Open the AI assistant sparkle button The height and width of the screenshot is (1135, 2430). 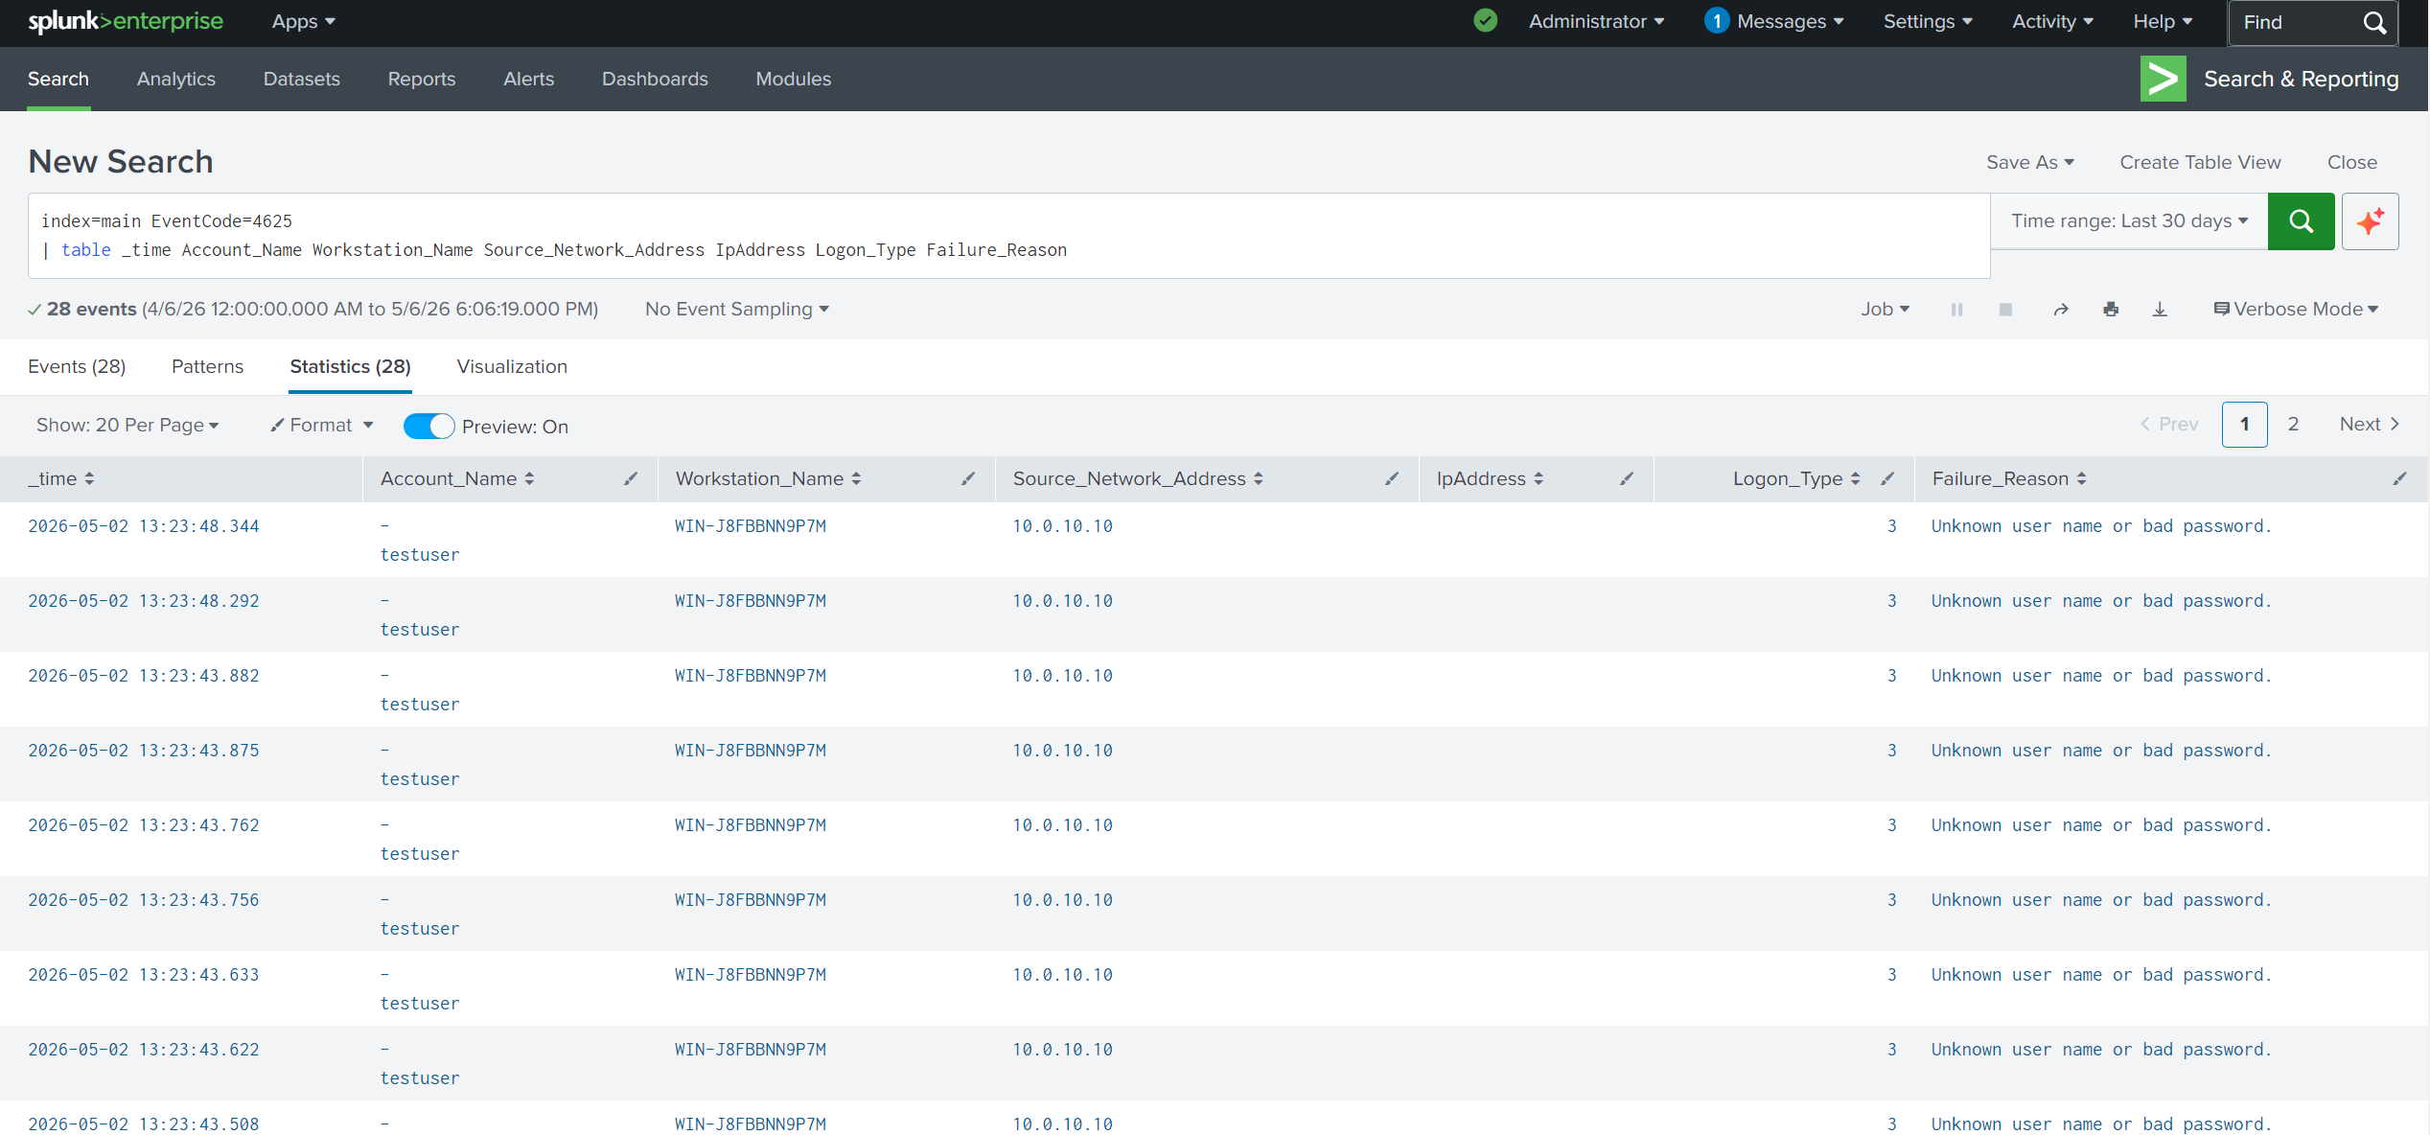[x=2370, y=221]
